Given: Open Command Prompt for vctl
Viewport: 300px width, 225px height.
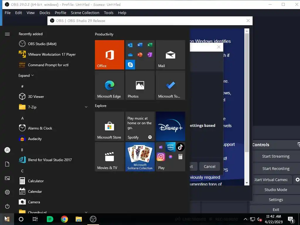Looking at the screenshot, I should click(x=53, y=65).
